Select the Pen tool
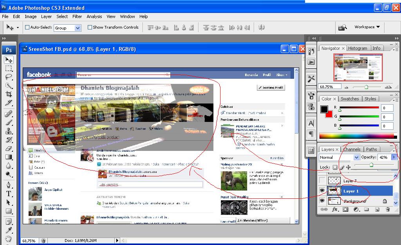401x245 pixels. click(9, 185)
